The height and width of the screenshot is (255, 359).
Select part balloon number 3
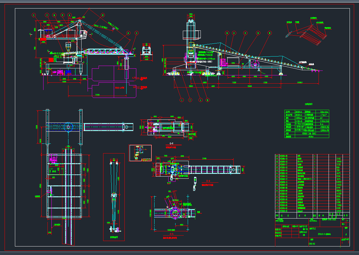tap(47, 15)
